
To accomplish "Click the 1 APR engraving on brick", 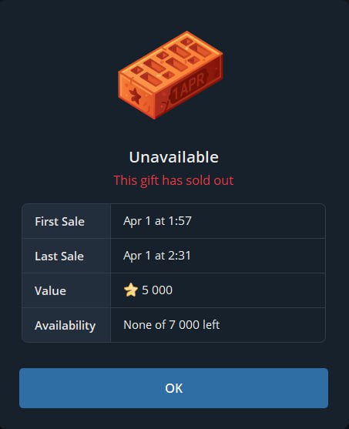I will click(189, 85).
